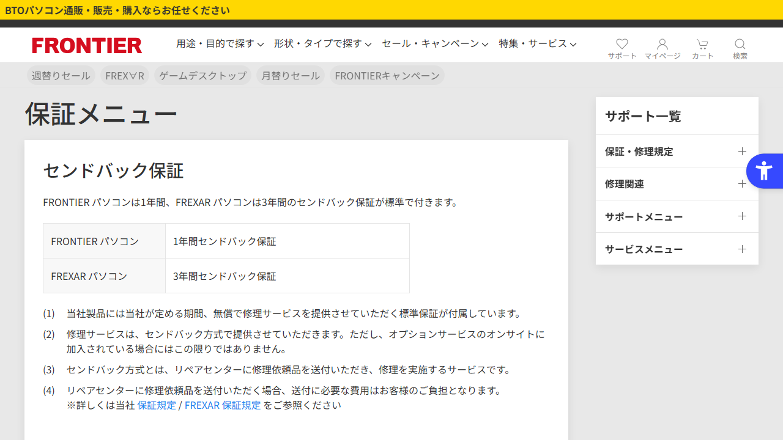Open セール・キャンペーン dropdown menu
The image size is (783, 440).
[x=435, y=44]
